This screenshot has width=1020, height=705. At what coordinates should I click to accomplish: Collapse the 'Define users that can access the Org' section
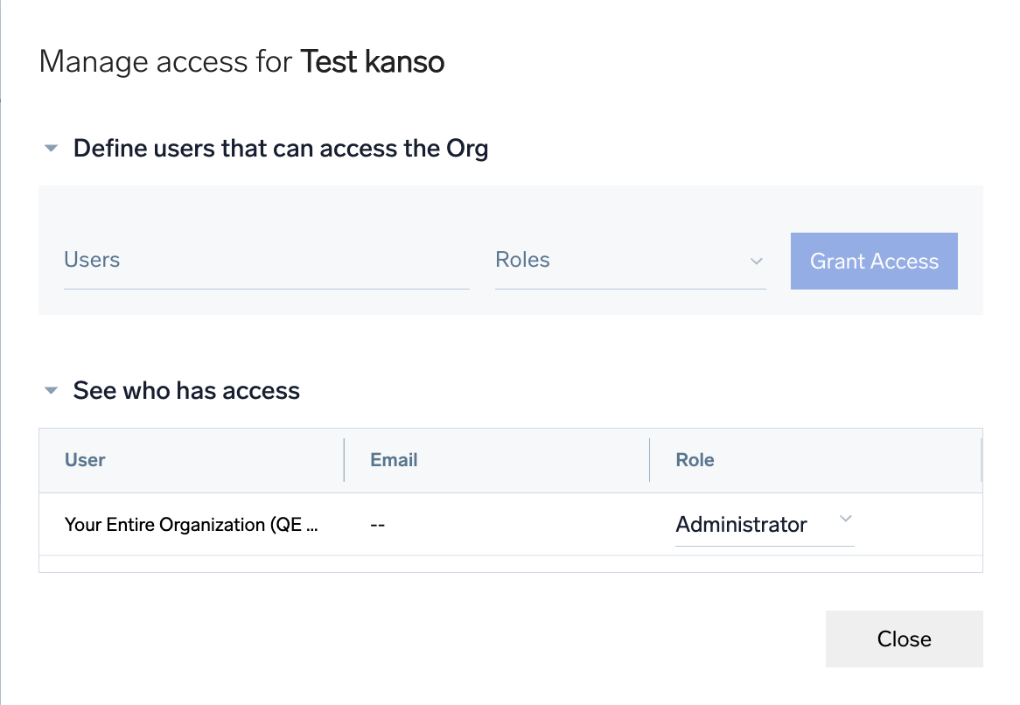point(51,148)
